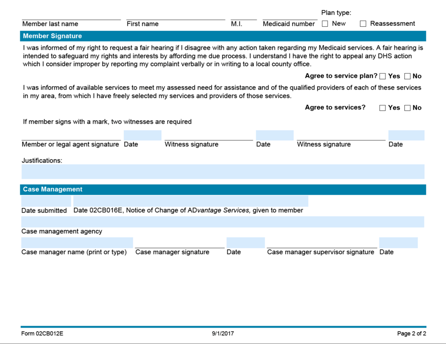The height and width of the screenshot is (344, 446).
Task: Click the date field beside member signature
Action: pos(142,135)
